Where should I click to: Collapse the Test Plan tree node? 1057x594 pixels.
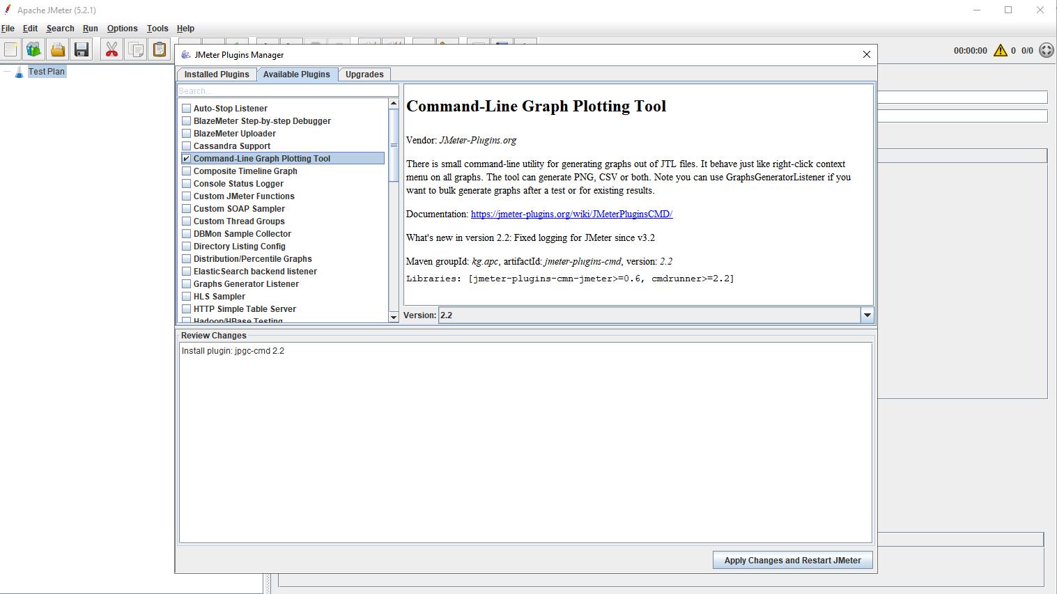(7, 71)
